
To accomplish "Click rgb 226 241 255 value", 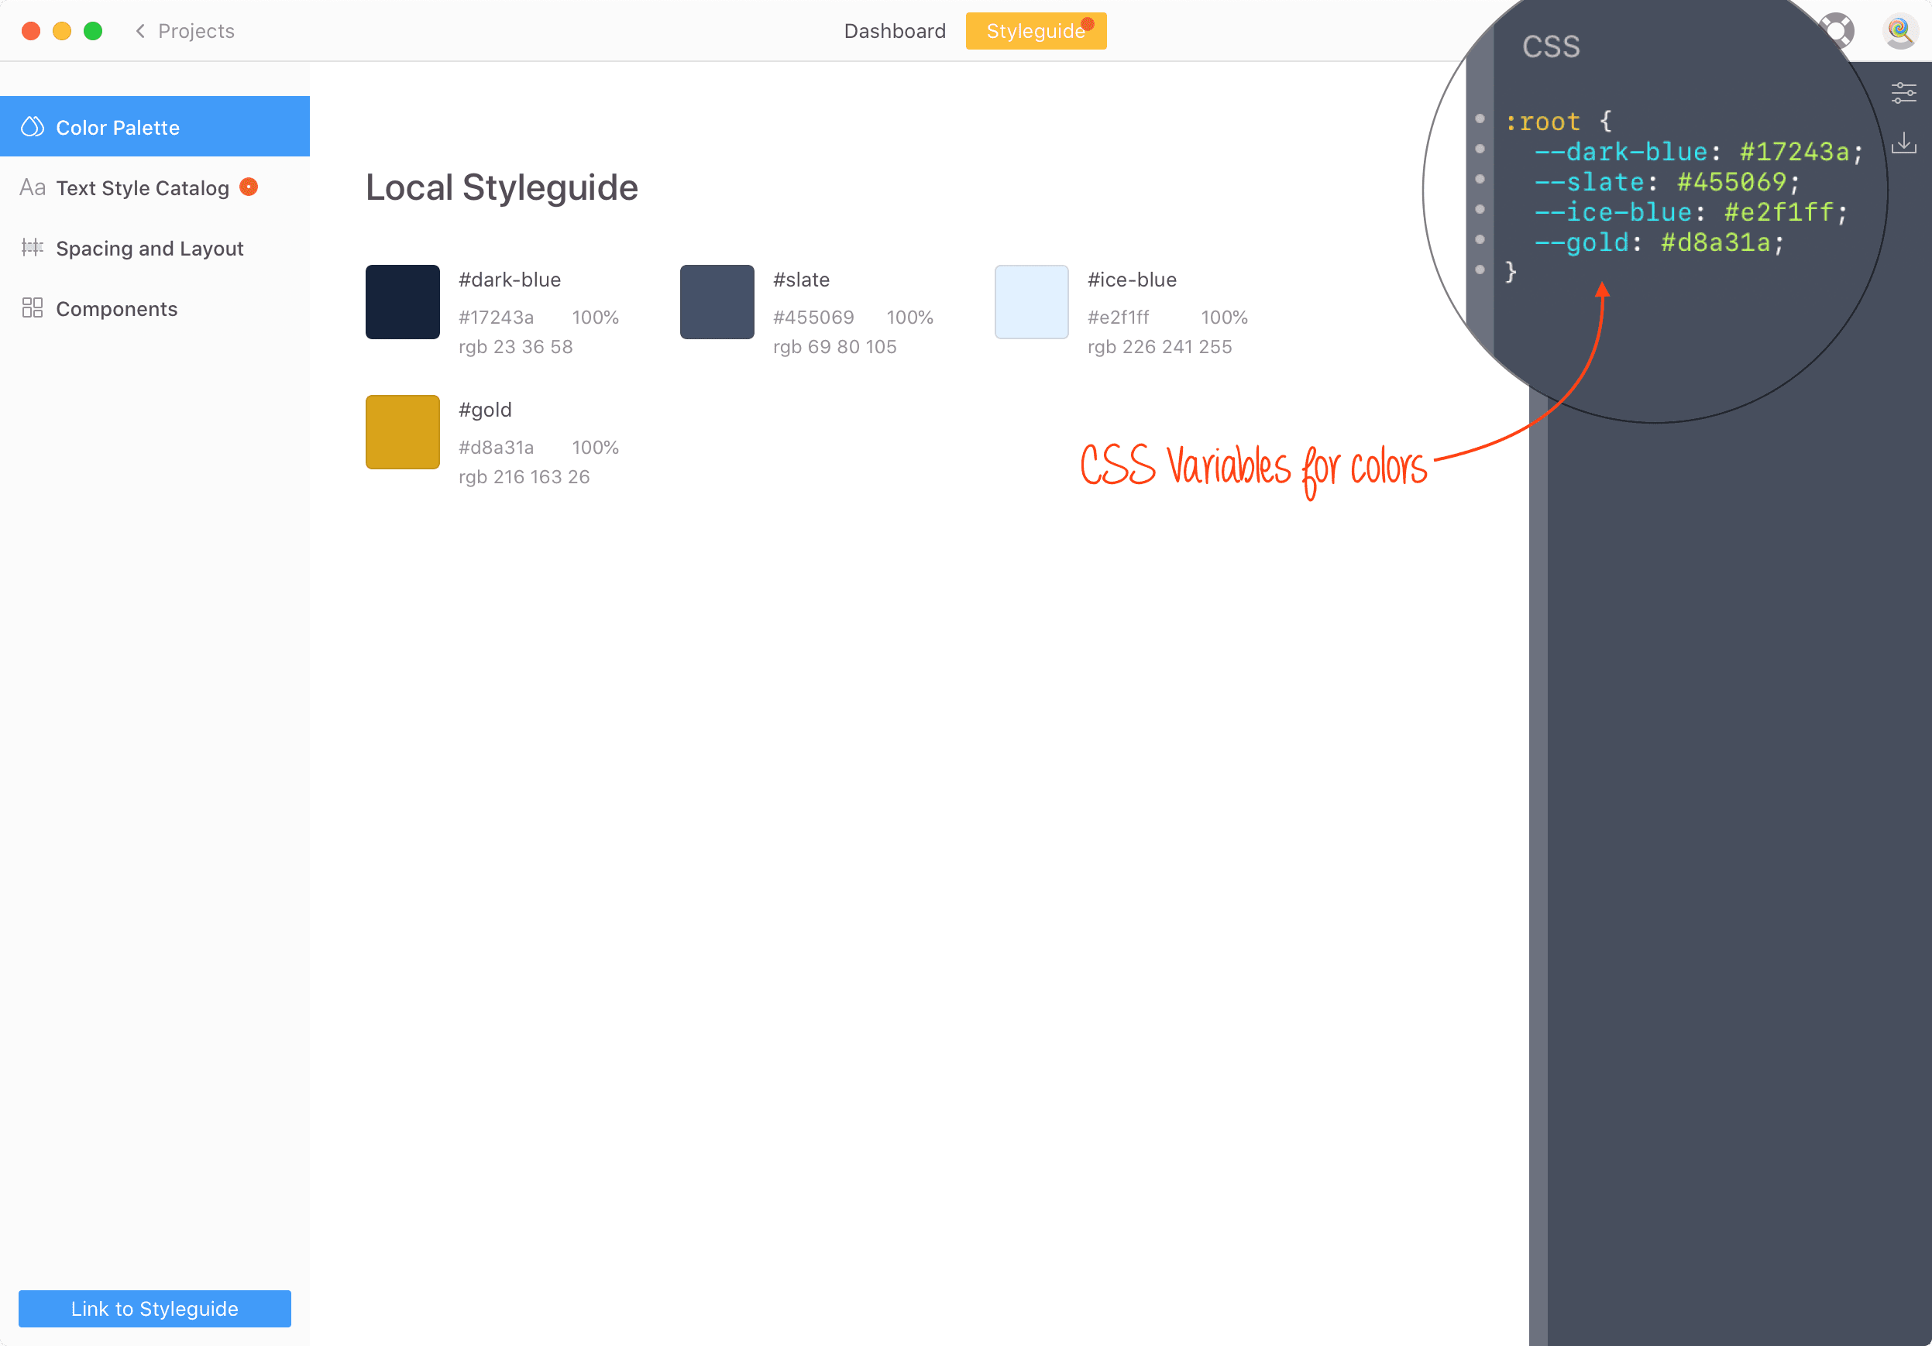I will (x=1160, y=347).
